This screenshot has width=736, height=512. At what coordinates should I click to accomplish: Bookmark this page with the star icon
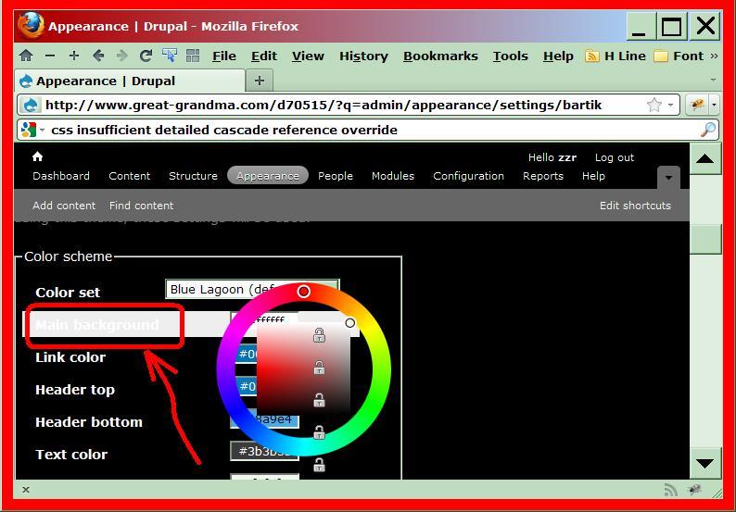point(654,105)
